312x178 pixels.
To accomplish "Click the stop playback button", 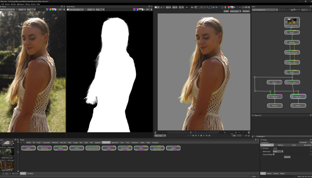I will [x=201, y=135].
